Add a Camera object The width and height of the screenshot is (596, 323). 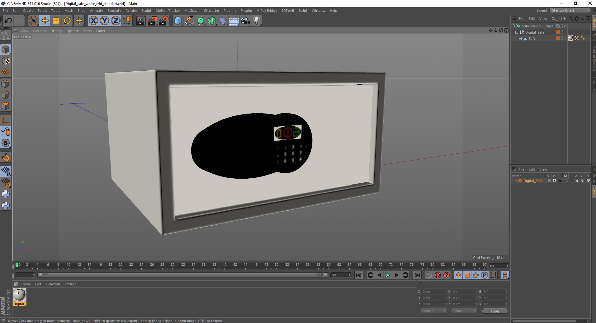(245, 21)
